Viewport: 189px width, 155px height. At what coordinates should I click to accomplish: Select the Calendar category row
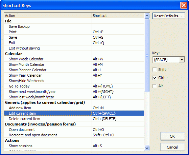coord(74,54)
